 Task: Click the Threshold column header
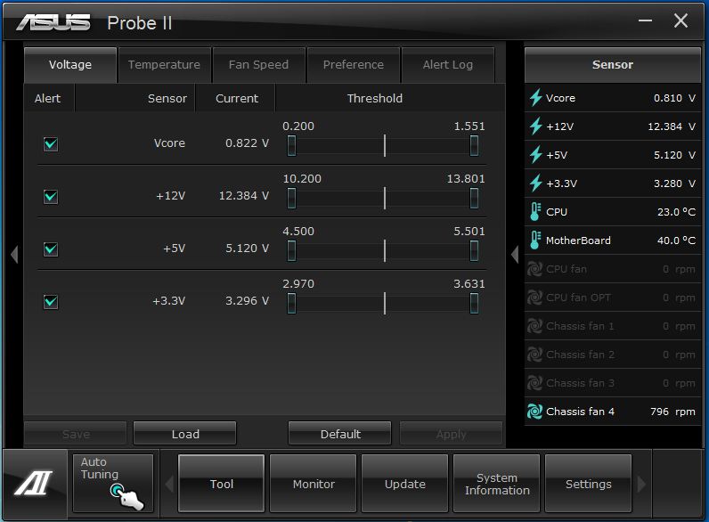click(375, 98)
